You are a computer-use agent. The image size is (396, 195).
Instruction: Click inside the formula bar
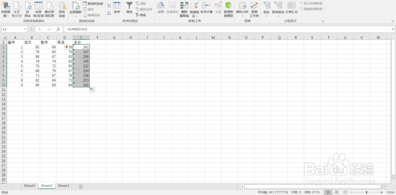point(227,29)
